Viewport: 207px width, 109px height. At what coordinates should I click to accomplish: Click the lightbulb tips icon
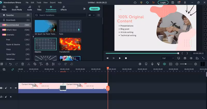[x=141, y=3]
